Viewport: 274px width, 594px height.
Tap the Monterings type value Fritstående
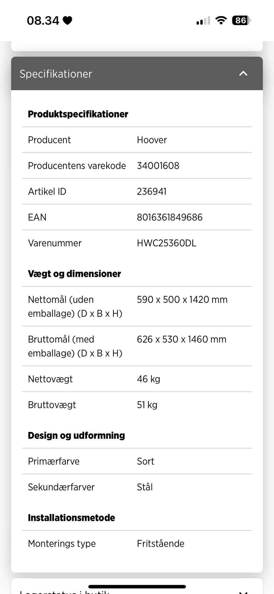[x=160, y=543]
